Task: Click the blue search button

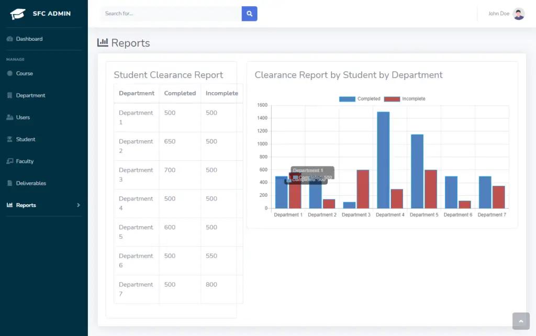Action: click(249, 13)
